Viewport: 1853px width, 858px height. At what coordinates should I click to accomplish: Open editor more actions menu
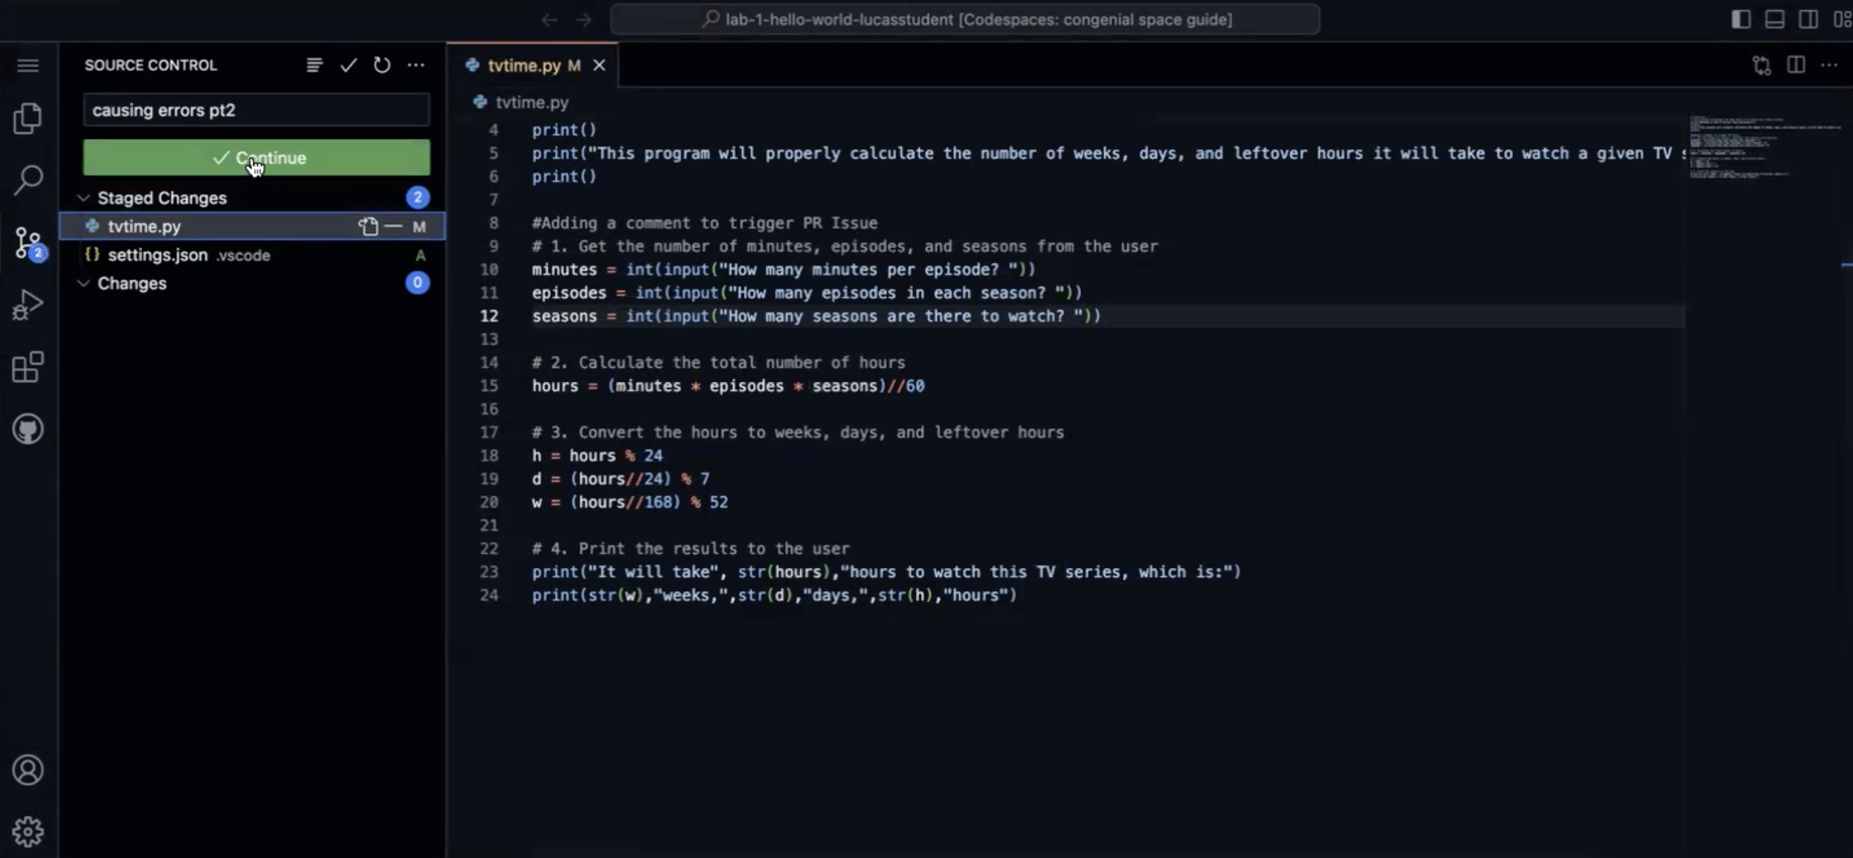pyautogui.click(x=1829, y=65)
